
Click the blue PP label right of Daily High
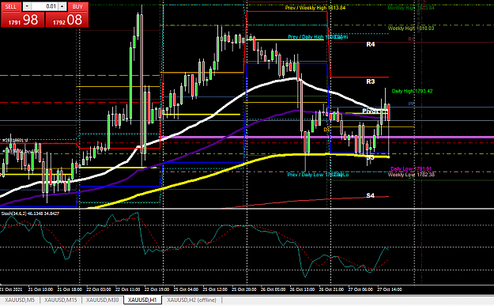pyautogui.click(x=411, y=104)
